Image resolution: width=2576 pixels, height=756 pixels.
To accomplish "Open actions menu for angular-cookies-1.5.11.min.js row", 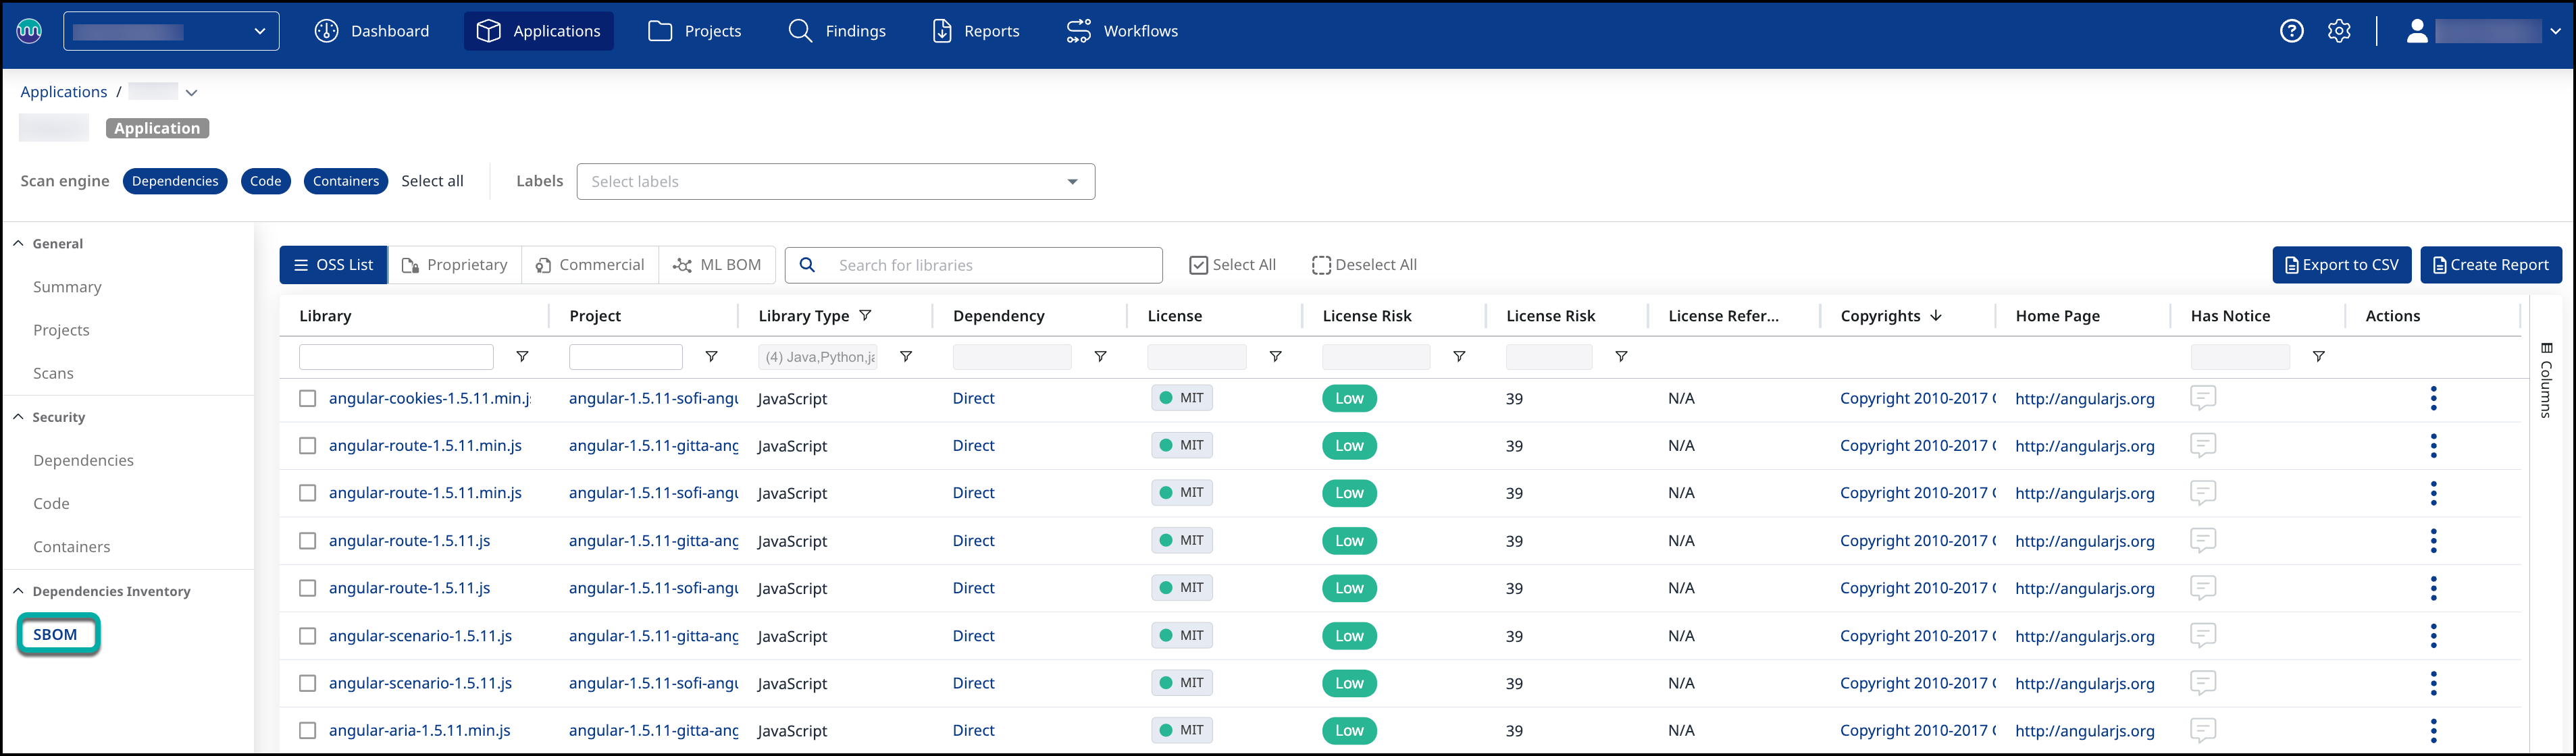I will point(2433,398).
